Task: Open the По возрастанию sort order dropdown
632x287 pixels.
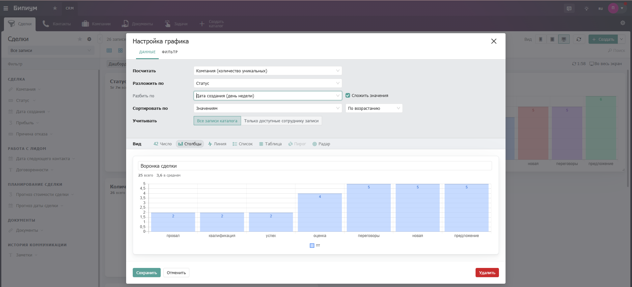Action: [x=374, y=108]
